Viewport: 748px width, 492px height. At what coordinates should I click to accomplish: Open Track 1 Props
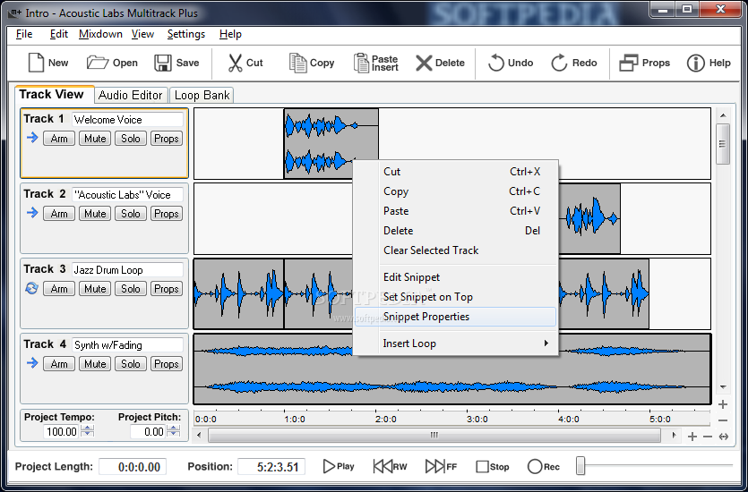point(167,139)
